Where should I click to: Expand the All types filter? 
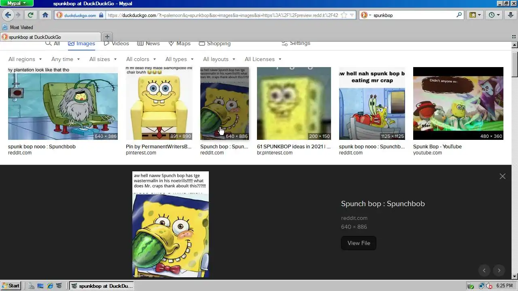[x=179, y=59]
